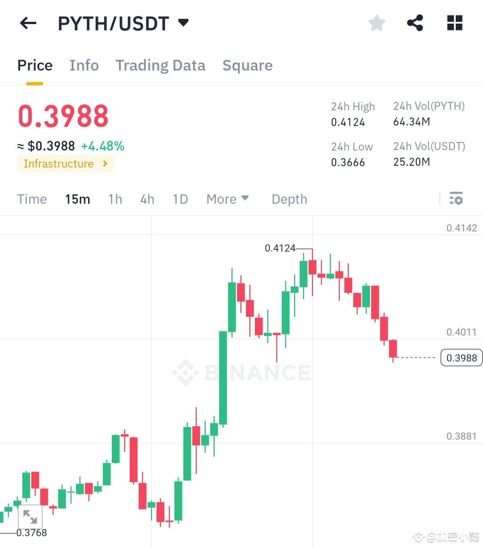
Task: Click the verified author icon at bottom right
Action: (x=418, y=538)
